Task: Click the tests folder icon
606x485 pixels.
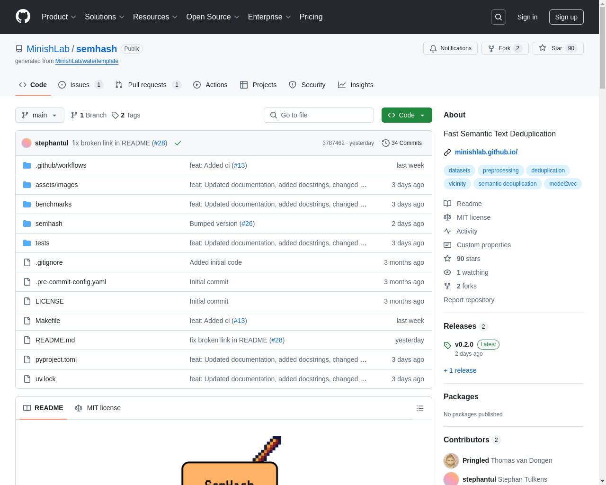Action: point(27,243)
